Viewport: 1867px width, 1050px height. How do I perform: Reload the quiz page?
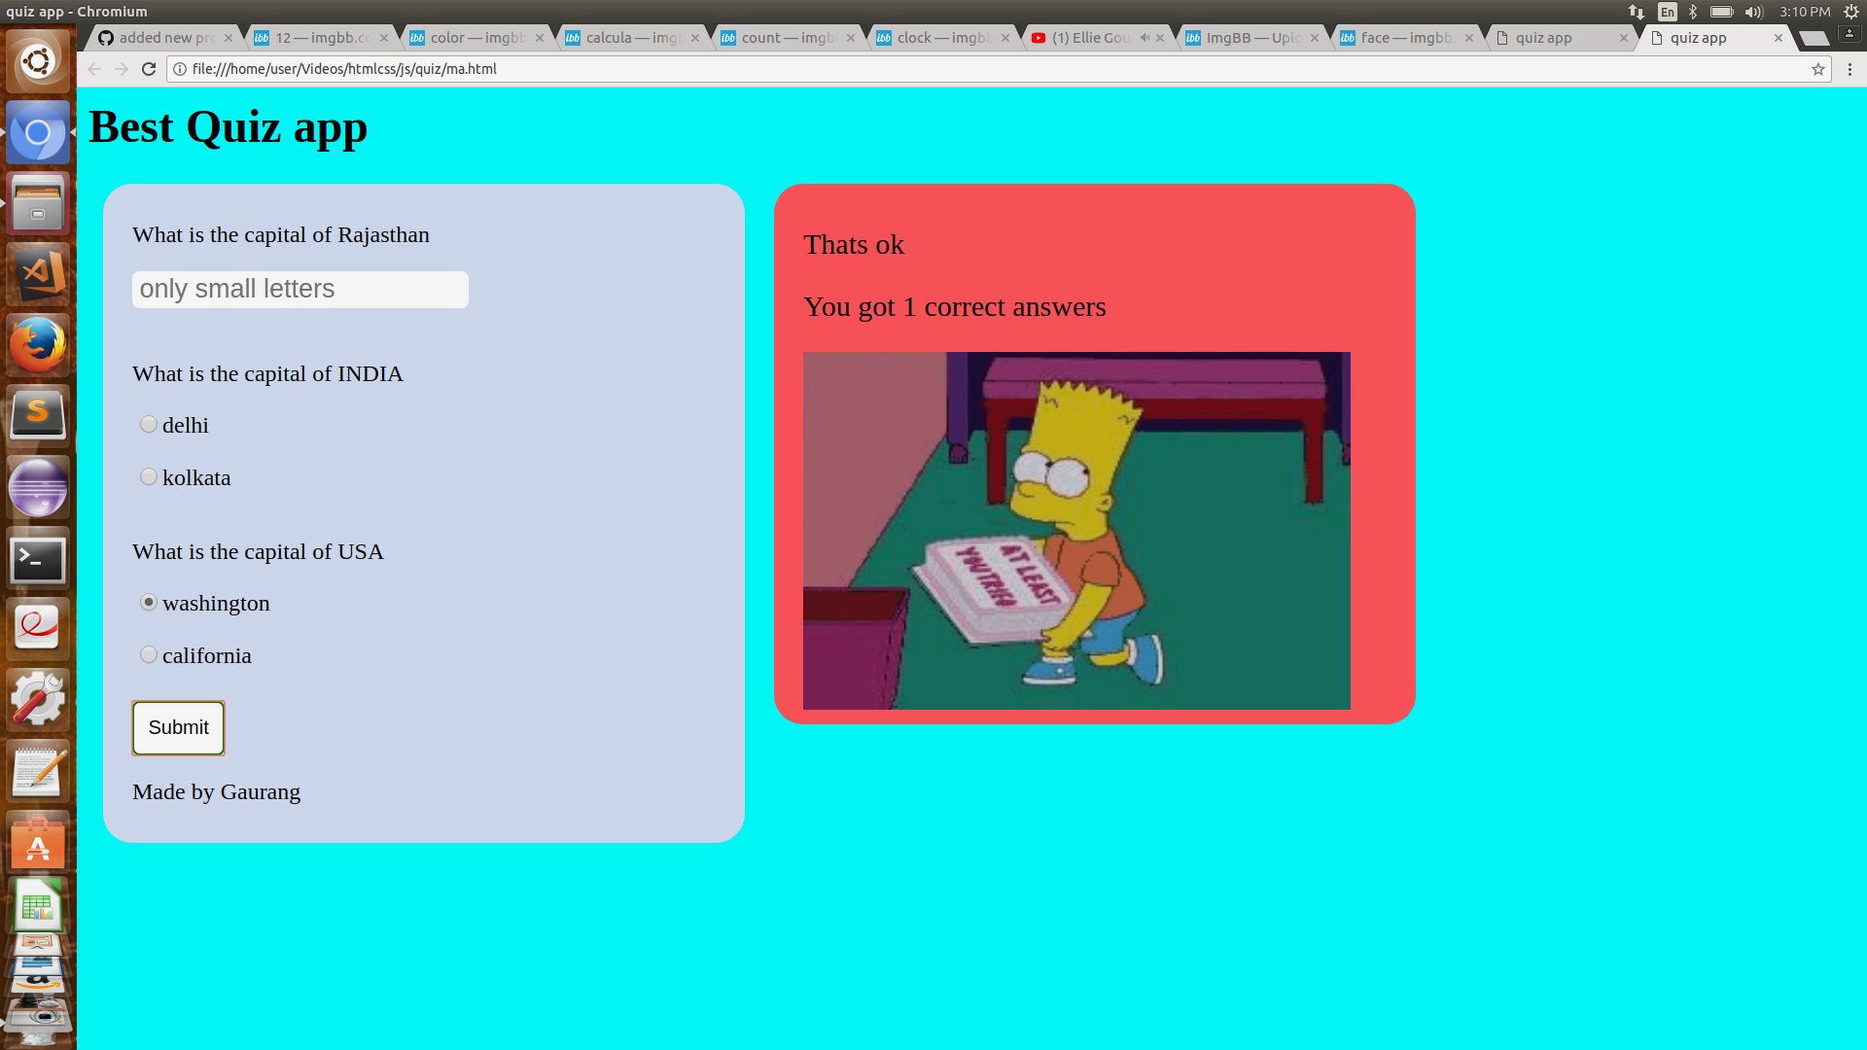[x=149, y=69]
